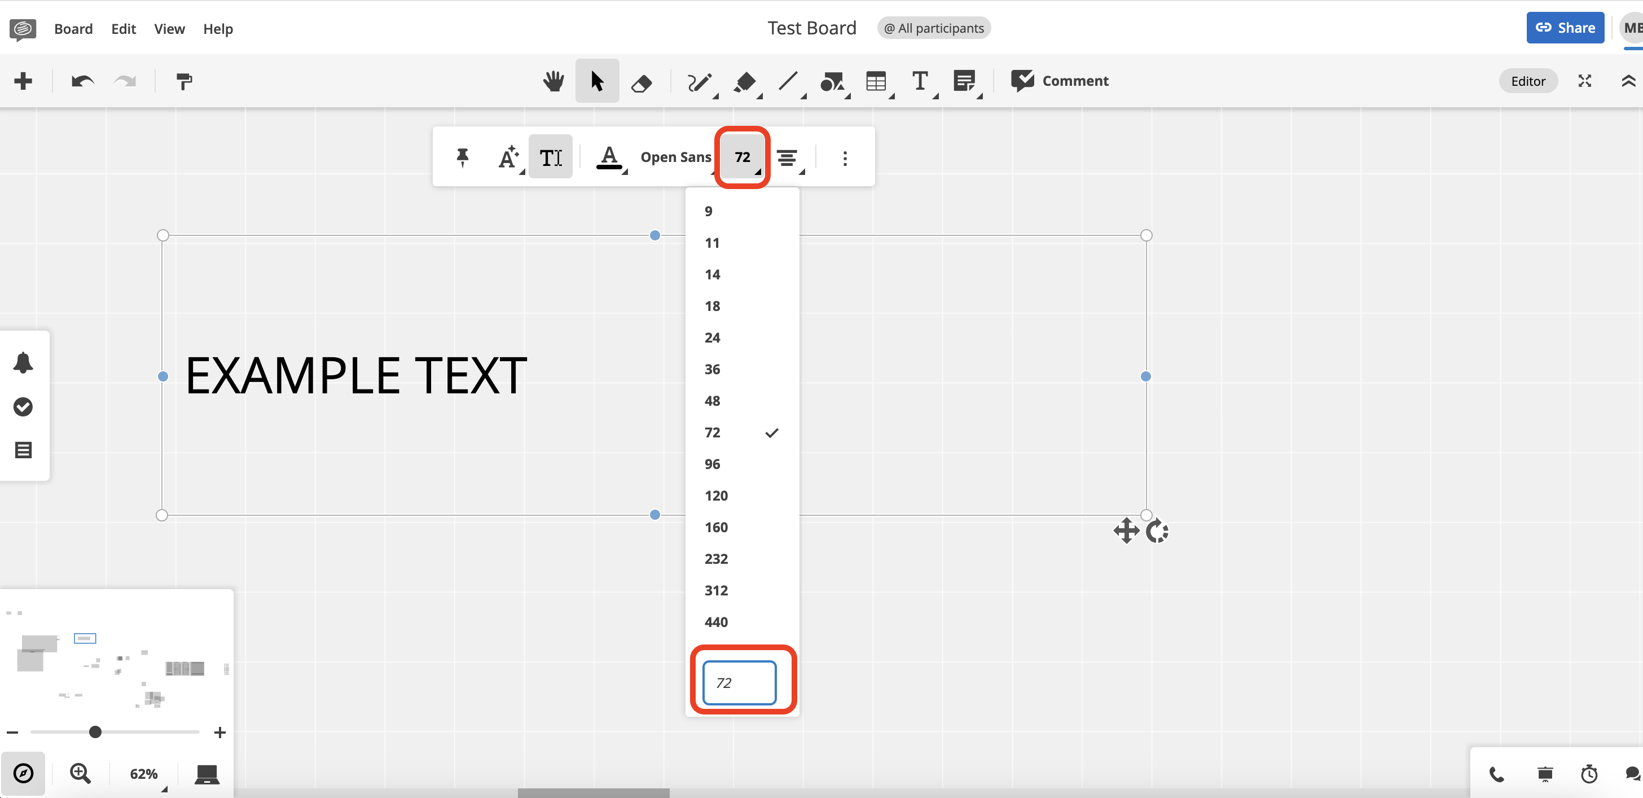Select the shapes tool
Viewport: 1643px width, 798px height.
pyautogui.click(x=833, y=82)
